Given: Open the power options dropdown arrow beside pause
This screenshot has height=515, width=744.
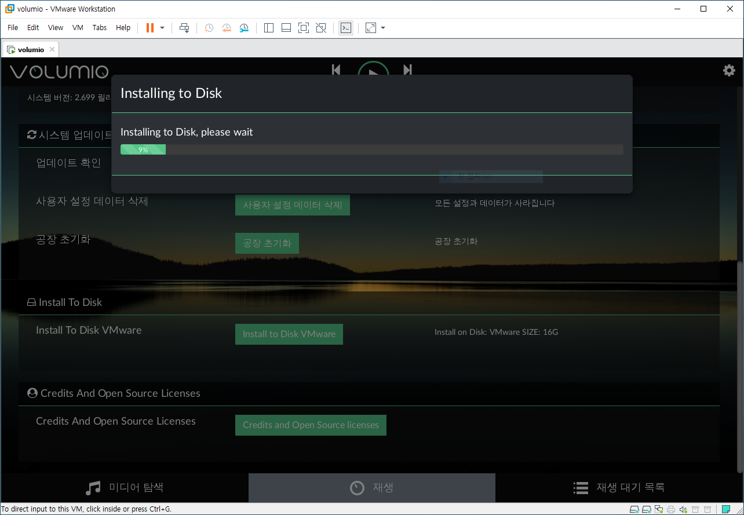Looking at the screenshot, I should click(x=162, y=28).
